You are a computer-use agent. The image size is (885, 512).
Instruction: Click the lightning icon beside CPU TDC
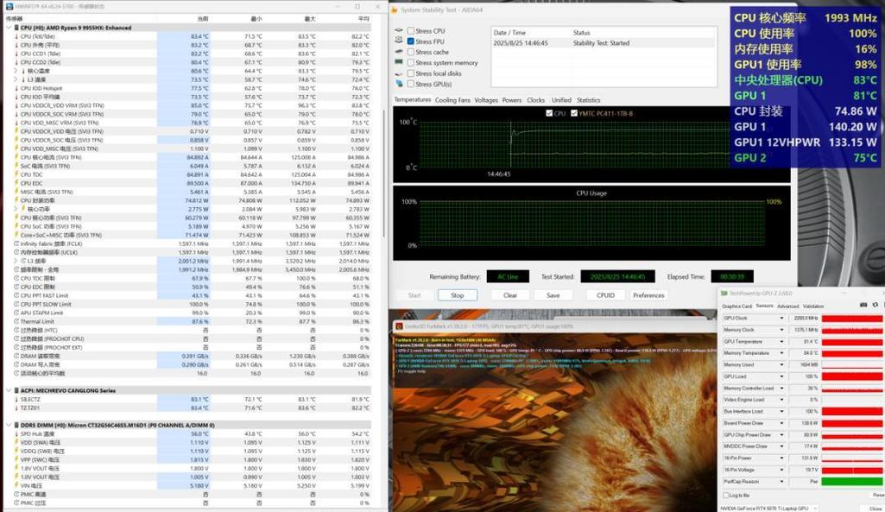click(16, 174)
